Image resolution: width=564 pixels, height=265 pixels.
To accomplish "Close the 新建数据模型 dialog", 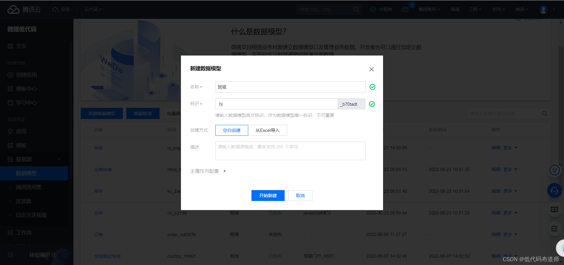I will click(x=372, y=69).
